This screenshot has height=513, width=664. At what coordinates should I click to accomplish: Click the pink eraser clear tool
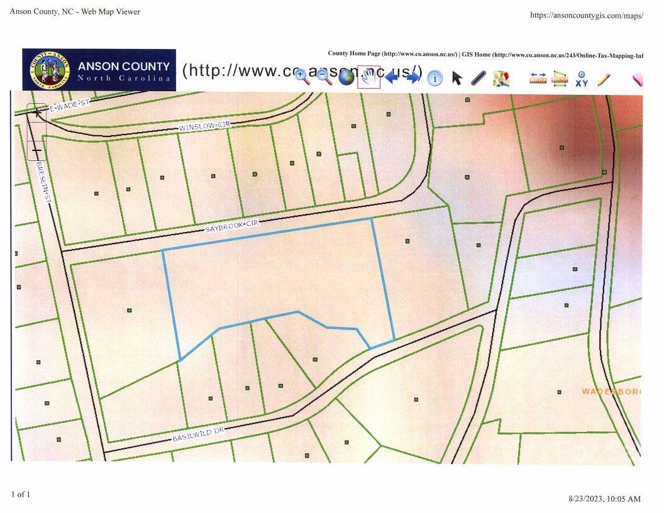coord(637,79)
